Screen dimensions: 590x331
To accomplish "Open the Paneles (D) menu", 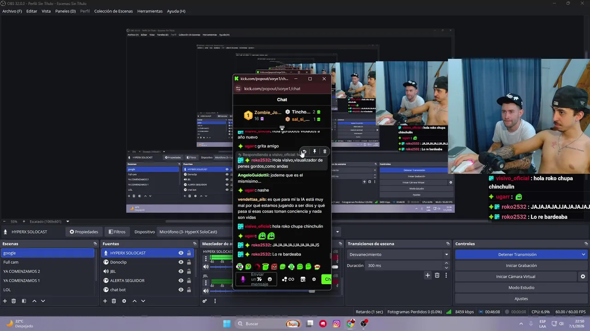I will [x=65, y=11].
